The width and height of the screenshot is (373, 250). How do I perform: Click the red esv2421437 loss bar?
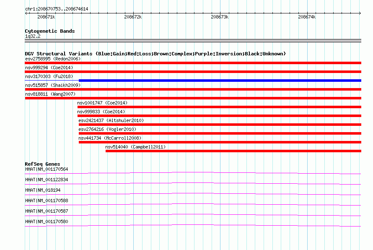(220, 125)
